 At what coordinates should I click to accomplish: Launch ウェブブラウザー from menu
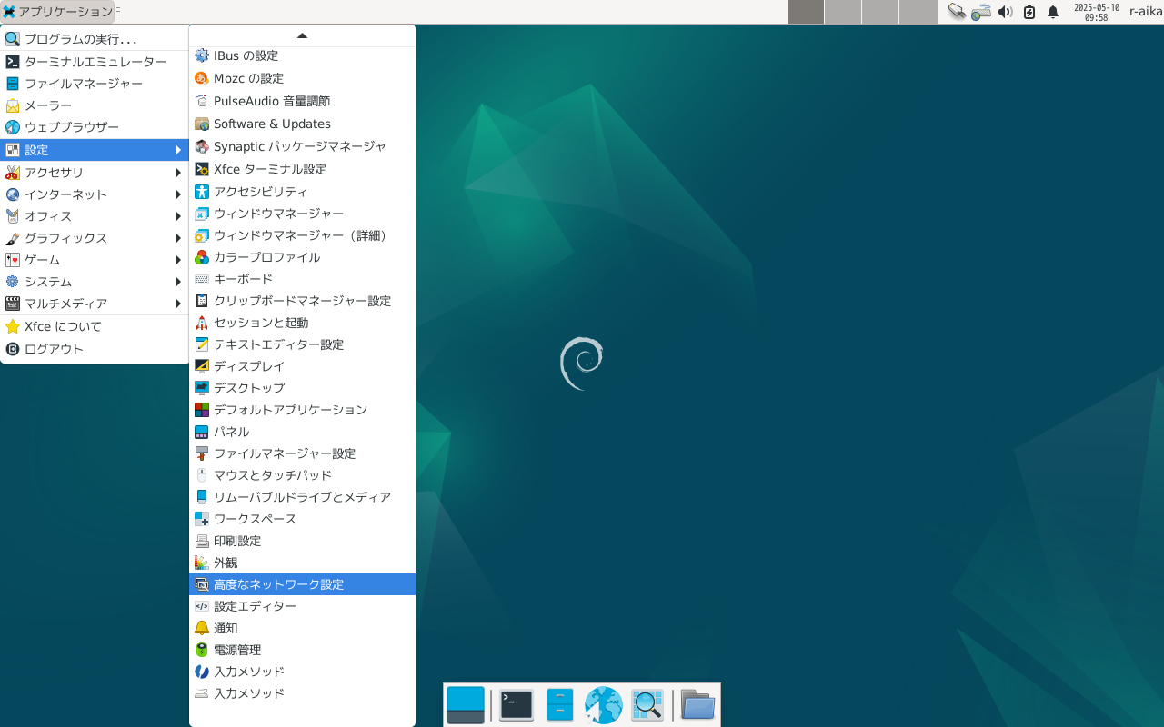[x=95, y=127]
